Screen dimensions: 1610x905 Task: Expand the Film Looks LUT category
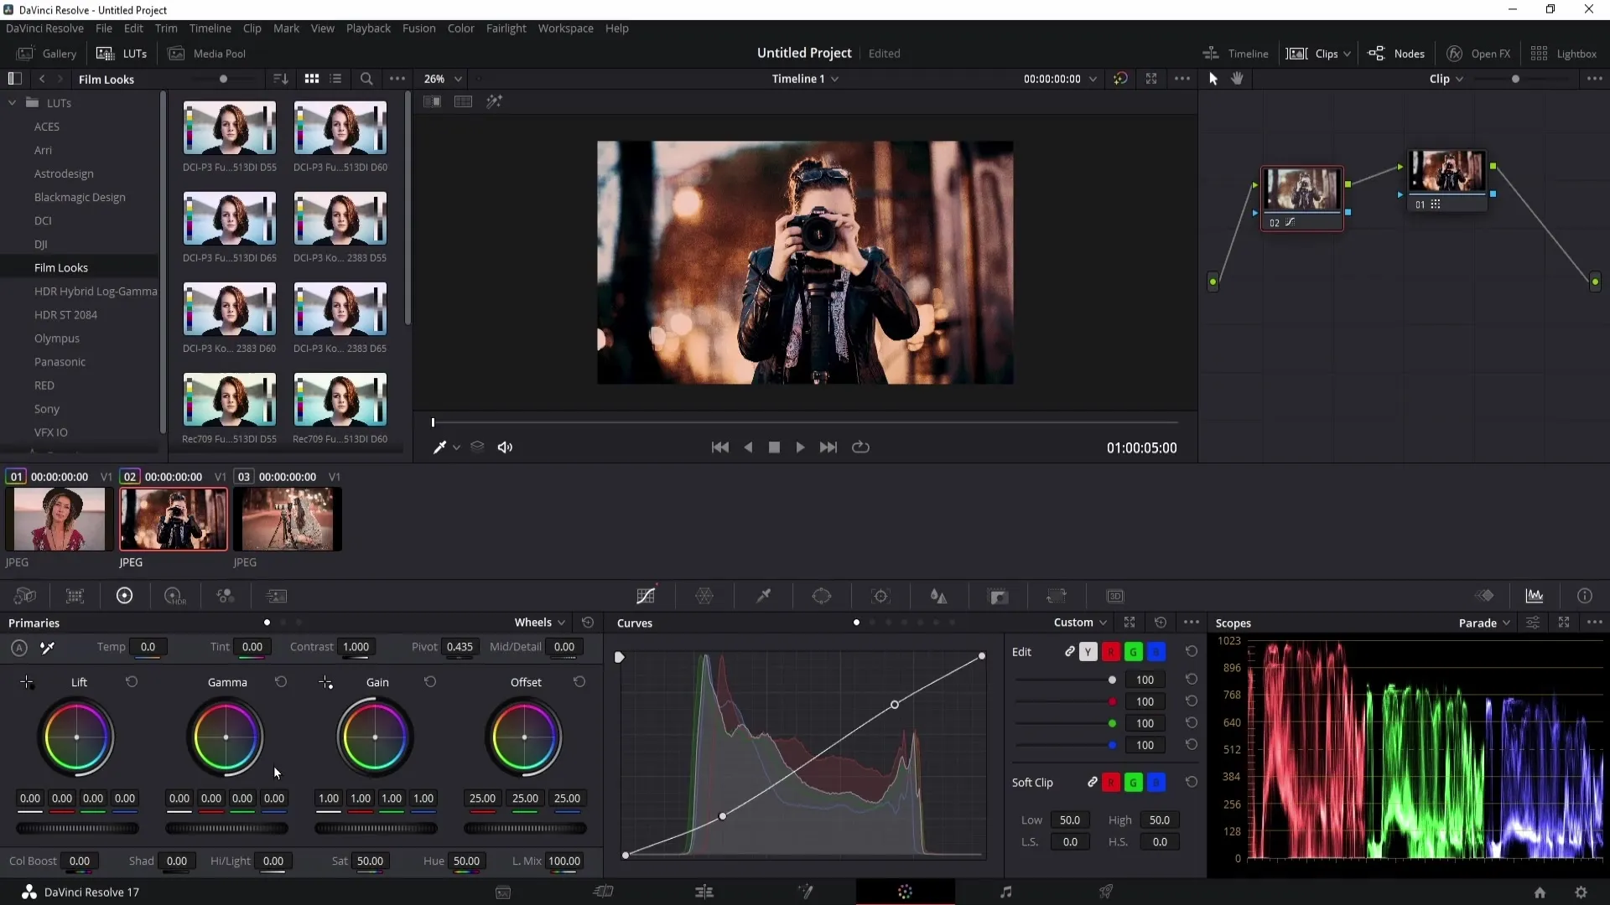pos(61,267)
